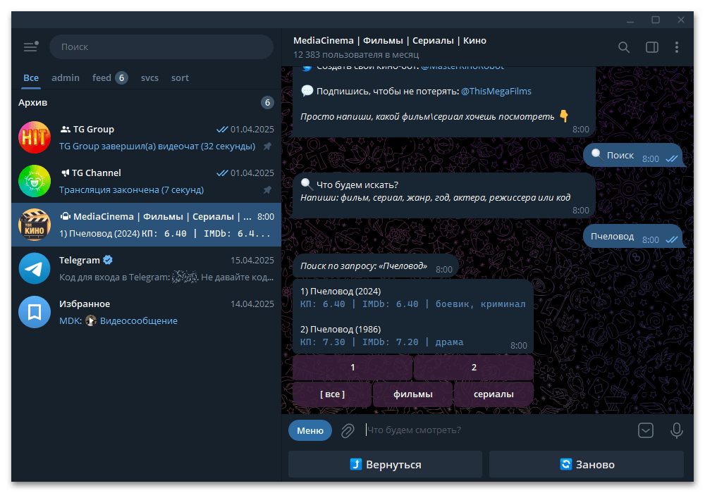705x493 pixels.
Task: Open the Telegram service chat
Action: [146, 268]
